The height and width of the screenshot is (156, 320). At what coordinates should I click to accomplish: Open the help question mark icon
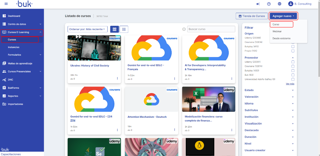coord(269,4)
